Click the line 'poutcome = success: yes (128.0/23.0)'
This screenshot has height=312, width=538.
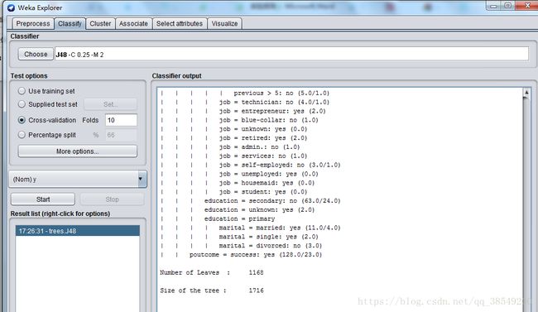click(x=256, y=255)
